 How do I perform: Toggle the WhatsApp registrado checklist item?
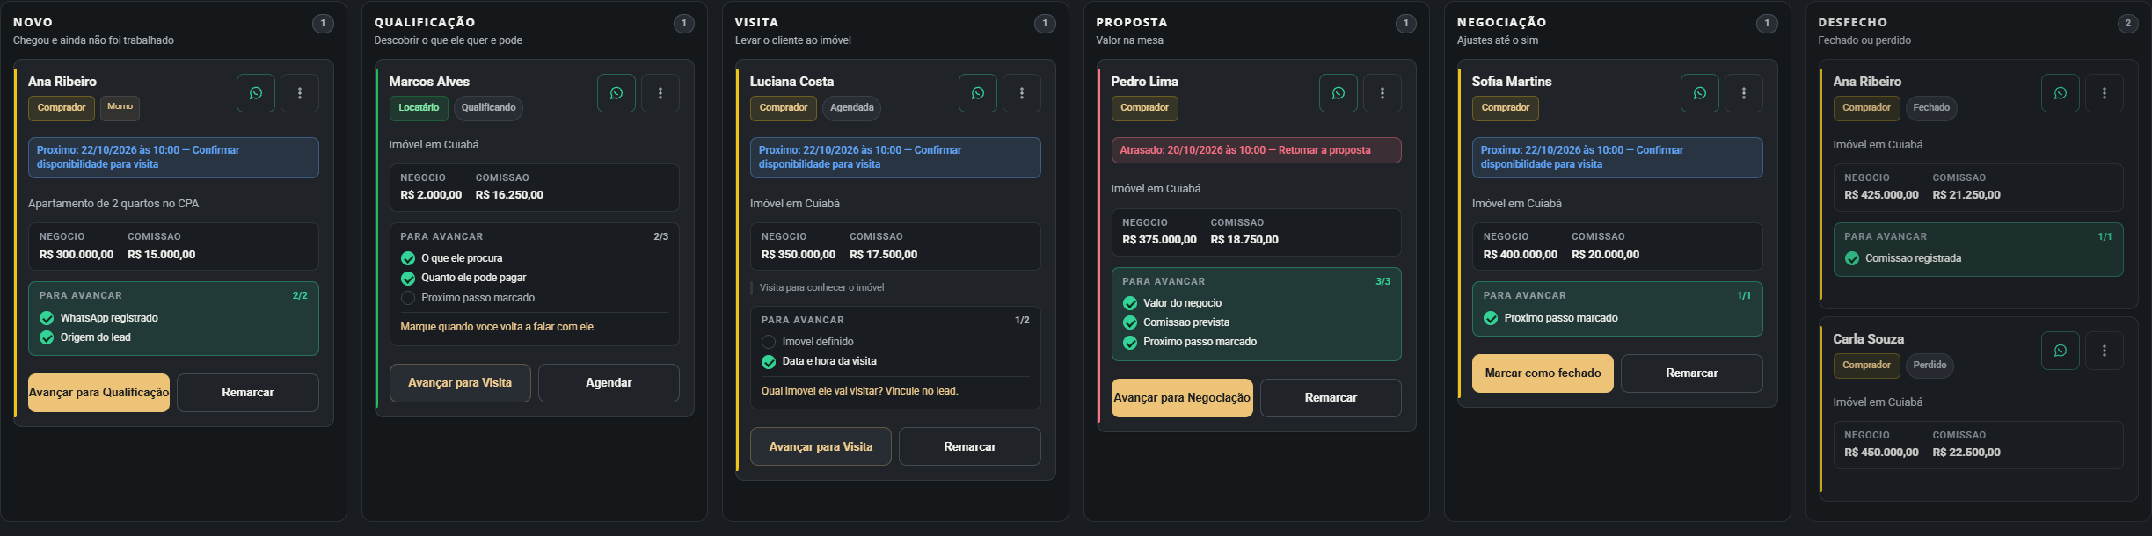(47, 318)
